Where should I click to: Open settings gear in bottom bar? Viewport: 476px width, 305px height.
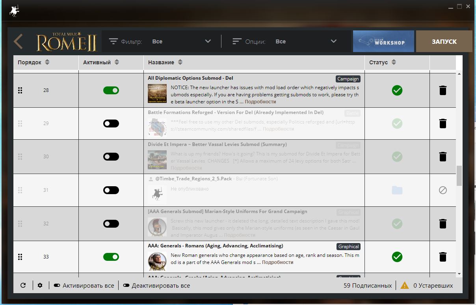click(x=40, y=285)
